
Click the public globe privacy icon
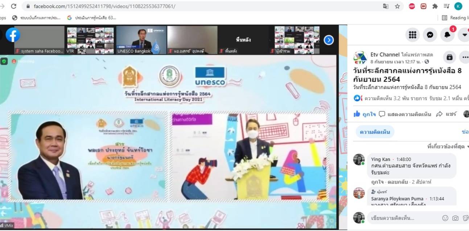pos(427,61)
